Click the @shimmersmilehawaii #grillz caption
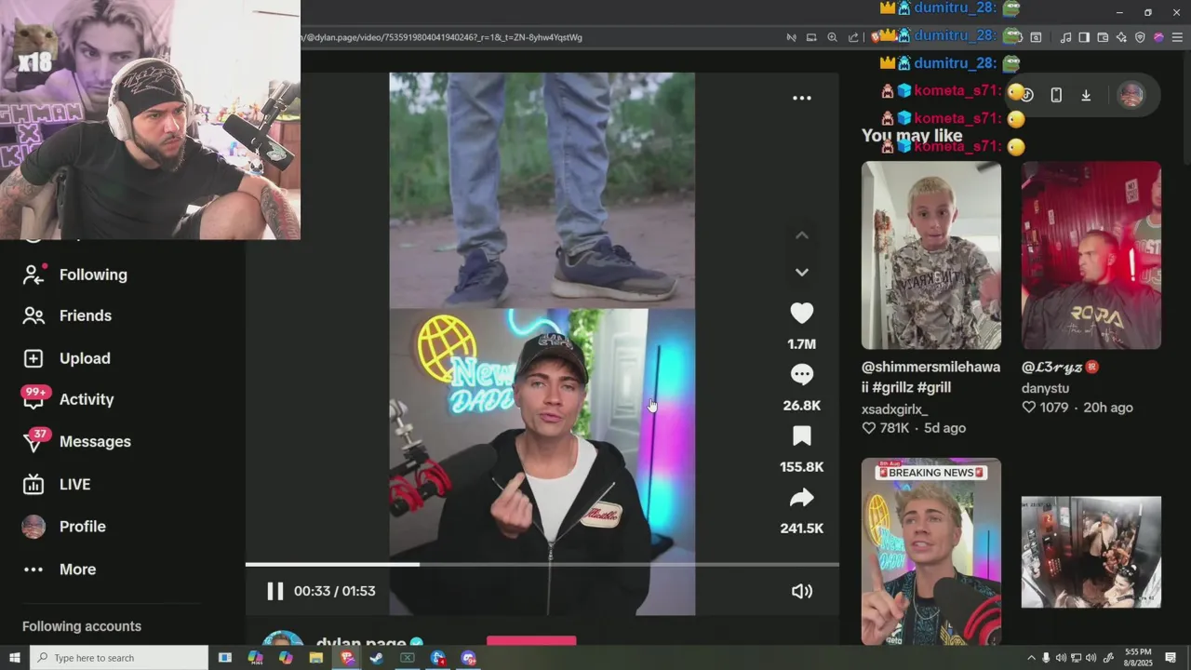The width and height of the screenshot is (1191, 670). [x=930, y=377]
